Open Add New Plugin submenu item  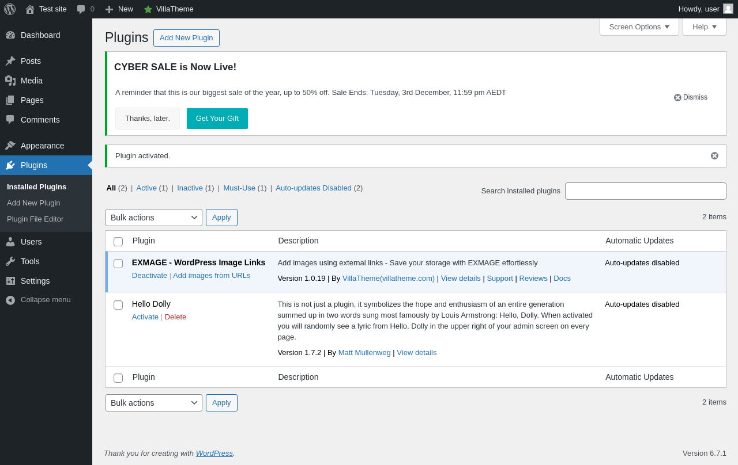click(33, 203)
